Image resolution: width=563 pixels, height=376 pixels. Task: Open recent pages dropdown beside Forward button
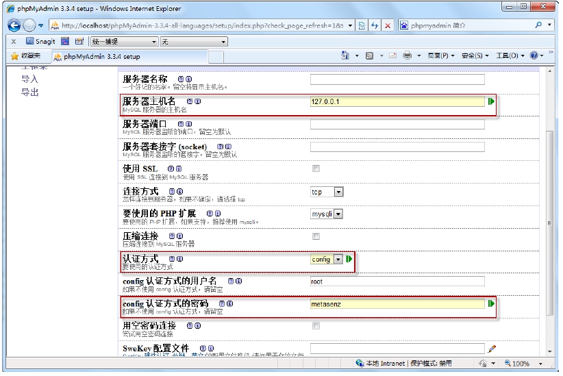click(40, 25)
